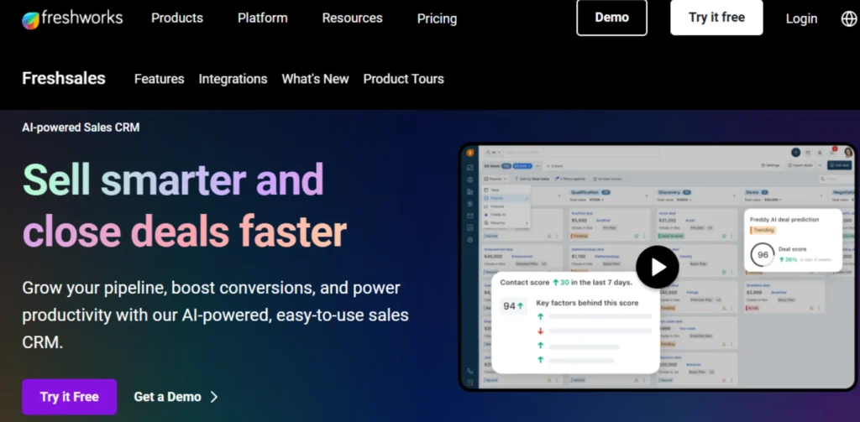The image size is (860, 422).
Task: Click the apps grid icon in the preview sidebar
Action: [470, 383]
